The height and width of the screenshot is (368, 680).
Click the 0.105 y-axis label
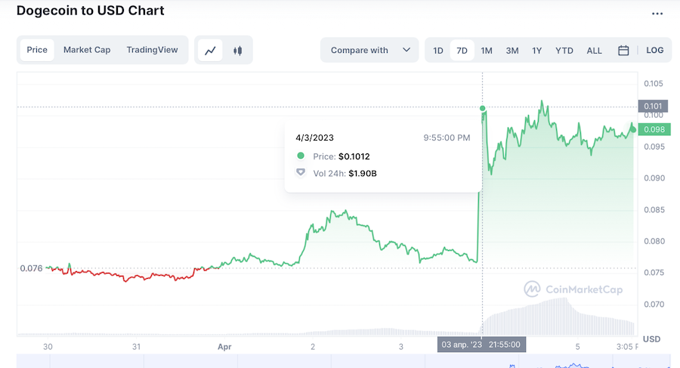[653, 83]
